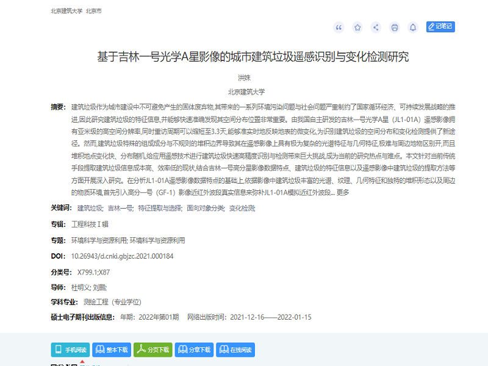Click the 手机阅读 mobile reading button

coord(70,350)
